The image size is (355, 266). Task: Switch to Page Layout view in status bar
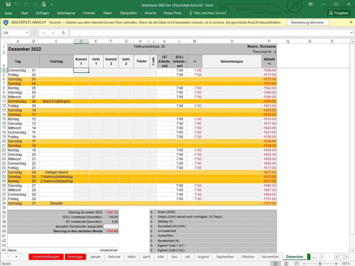(x=286, y=264)
